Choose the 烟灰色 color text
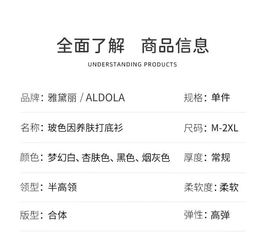Image resolution: width=267 pixels, height=248 pixels. (x=156, y=158)
